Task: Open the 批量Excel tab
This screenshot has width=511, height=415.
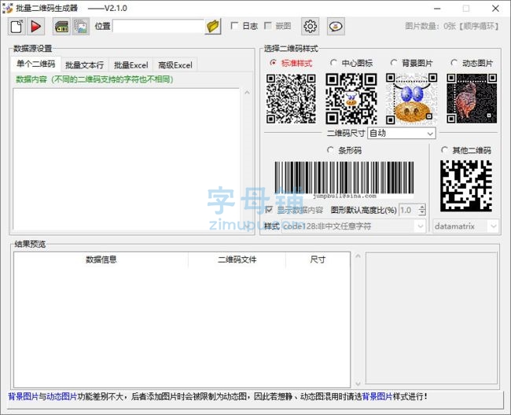Action: point(131,64)
